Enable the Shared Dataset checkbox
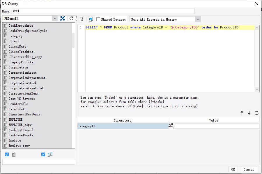 pyautogui.click(x=98, y=19)
